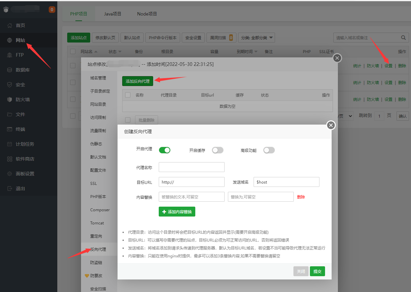The image size is (411, 292).
Task: Click the 添加反向代理 button
Action: pyautogui.click(x=137, y=81)
